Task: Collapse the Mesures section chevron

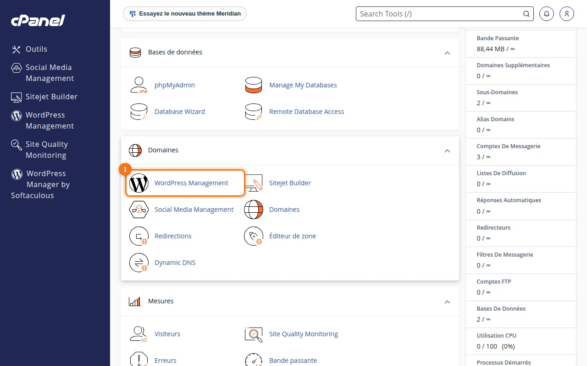Action: [447, 302]
